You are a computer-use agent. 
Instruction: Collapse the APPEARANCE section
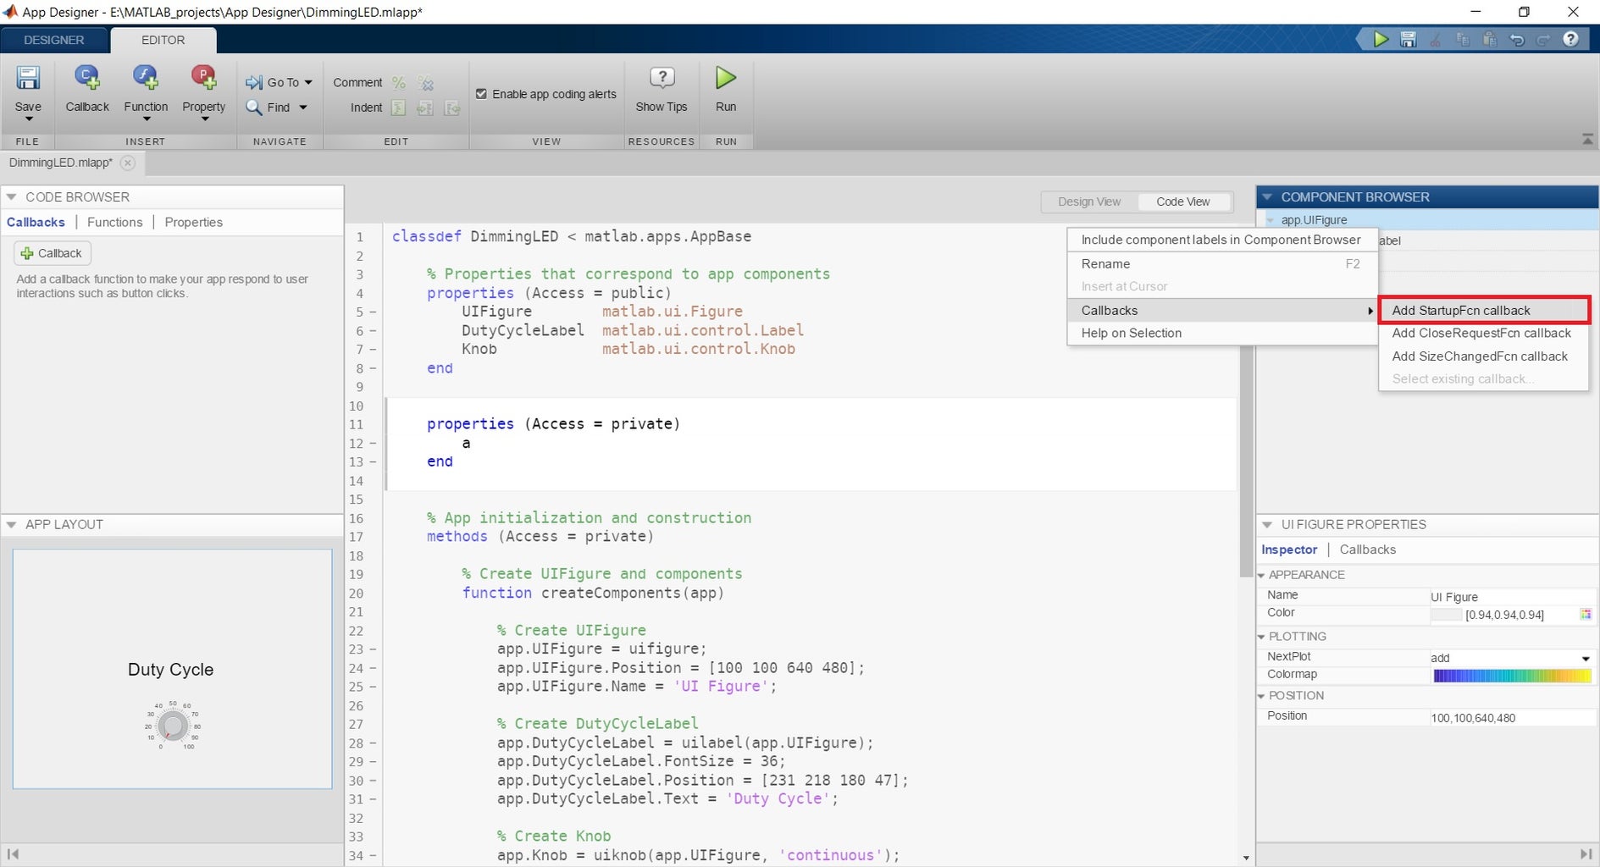1261,575
